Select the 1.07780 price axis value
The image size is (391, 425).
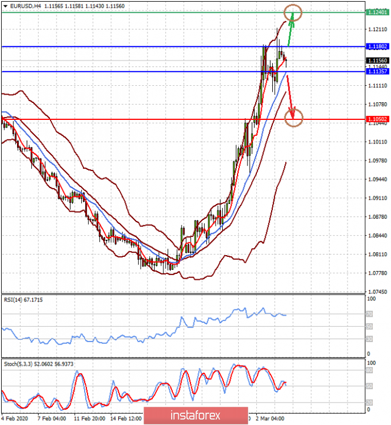coord(377,273)
